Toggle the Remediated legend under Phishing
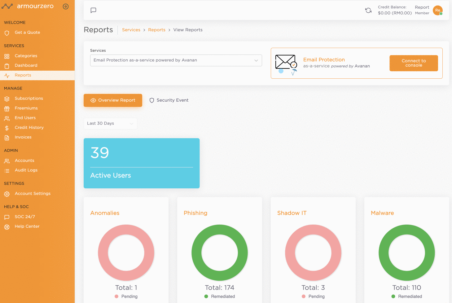Screen dimensions: 452x303 (x=220, y=296)
